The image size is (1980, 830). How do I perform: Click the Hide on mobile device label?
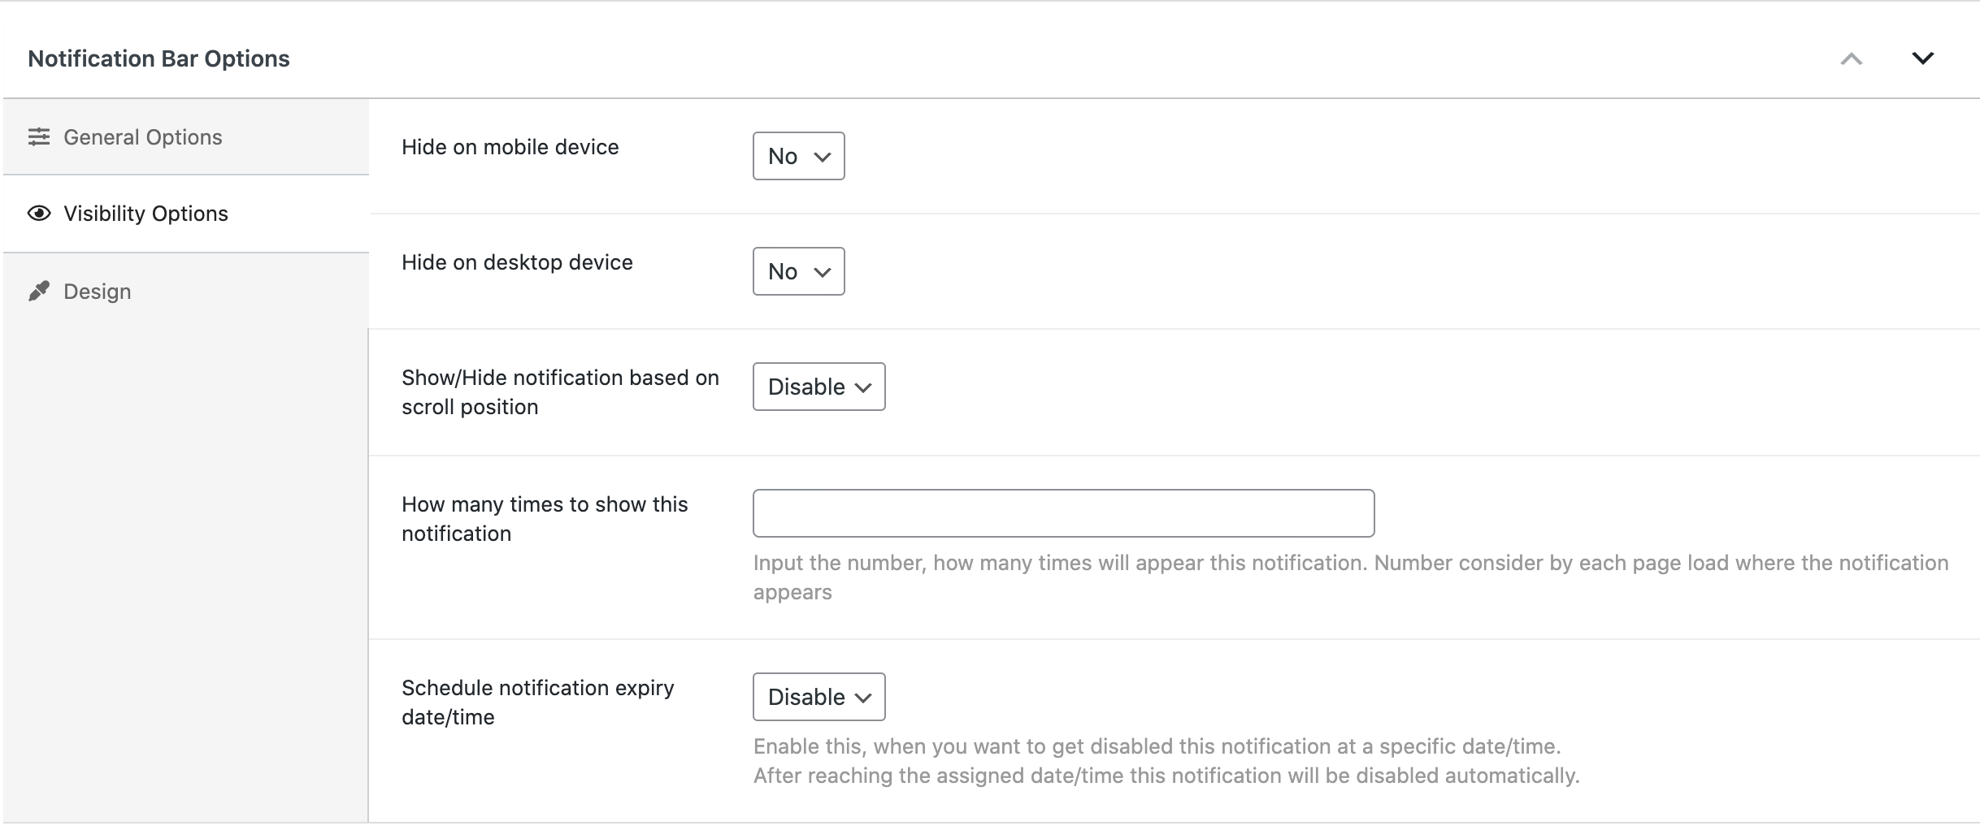[510, 147]
